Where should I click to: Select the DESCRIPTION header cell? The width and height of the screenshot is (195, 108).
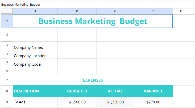(35, 91)
